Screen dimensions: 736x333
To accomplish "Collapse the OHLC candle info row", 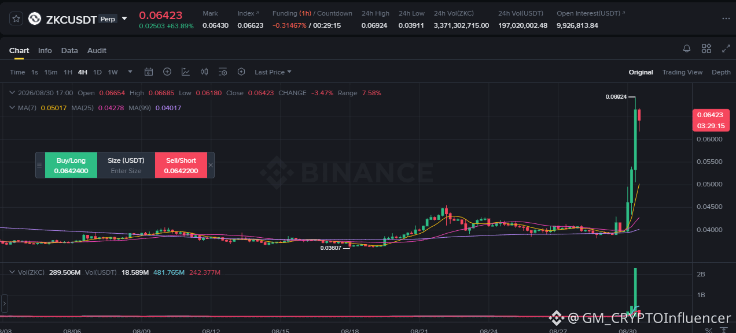I will tap(13, 93).
